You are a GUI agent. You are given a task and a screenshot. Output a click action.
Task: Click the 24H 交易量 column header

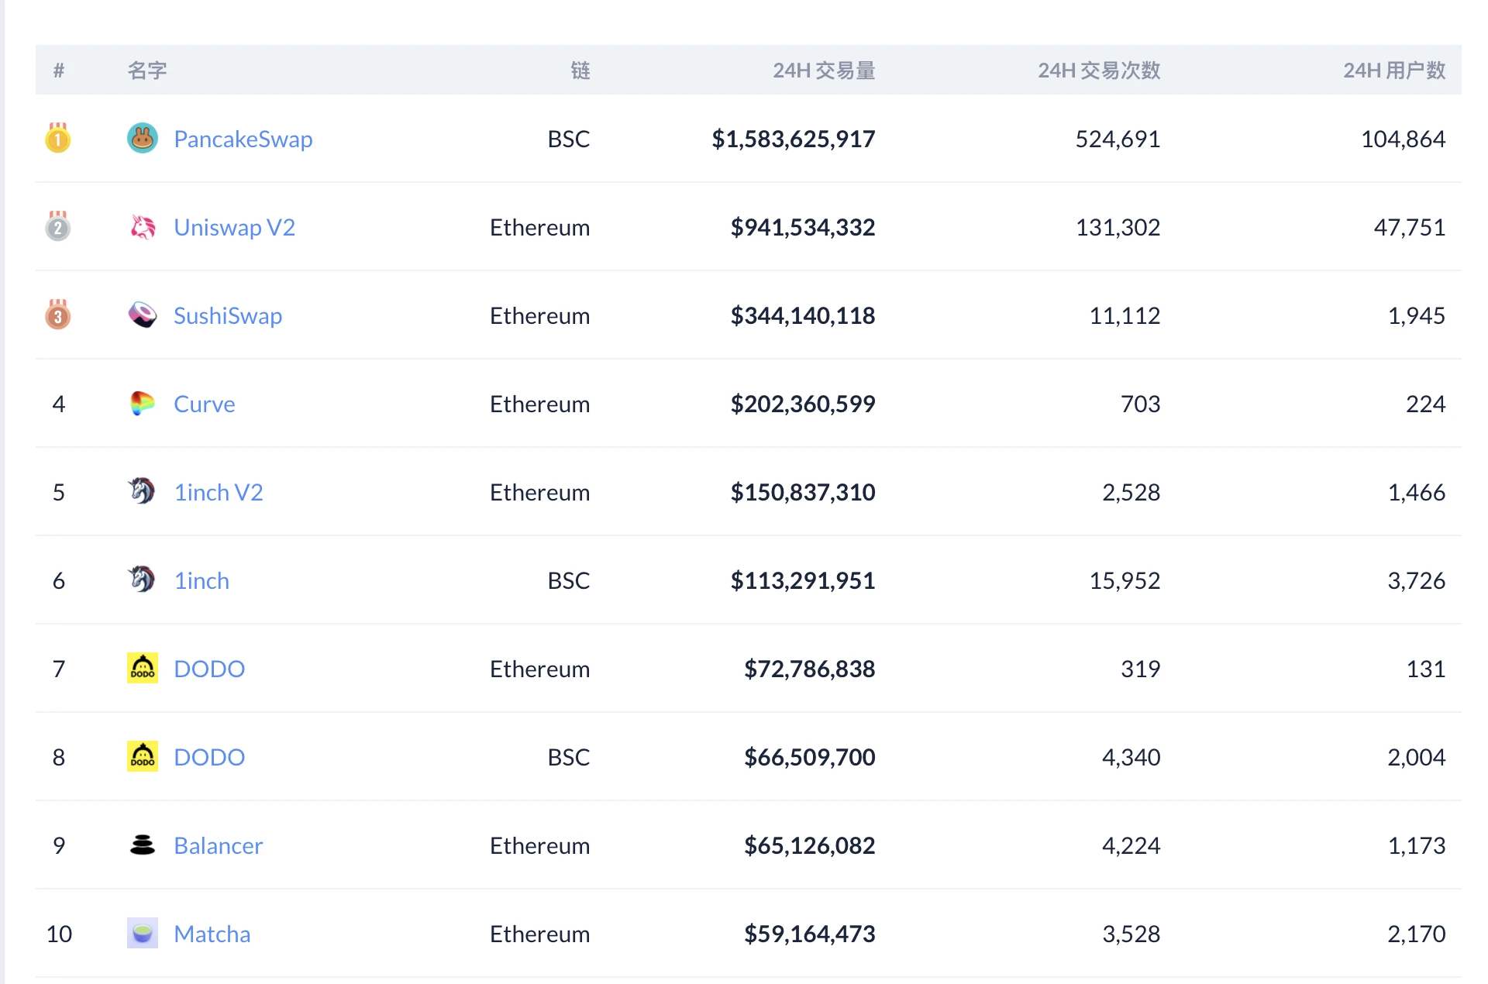pyautogui.click(x=824, y=71)
